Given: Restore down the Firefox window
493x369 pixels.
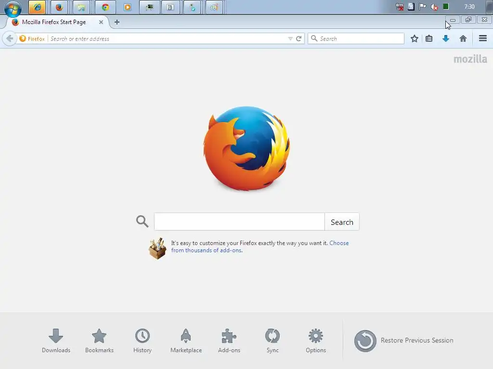Looking at the screenshot, I should click(x=468, y=20).
